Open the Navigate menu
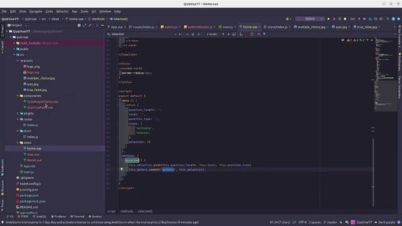This screenshot has height=226, width=402. pyautogui.click(x=36, y=11)
